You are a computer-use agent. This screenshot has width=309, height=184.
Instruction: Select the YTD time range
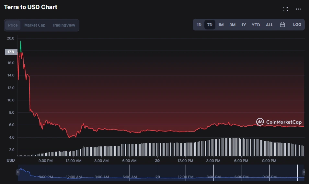[256, 25]
